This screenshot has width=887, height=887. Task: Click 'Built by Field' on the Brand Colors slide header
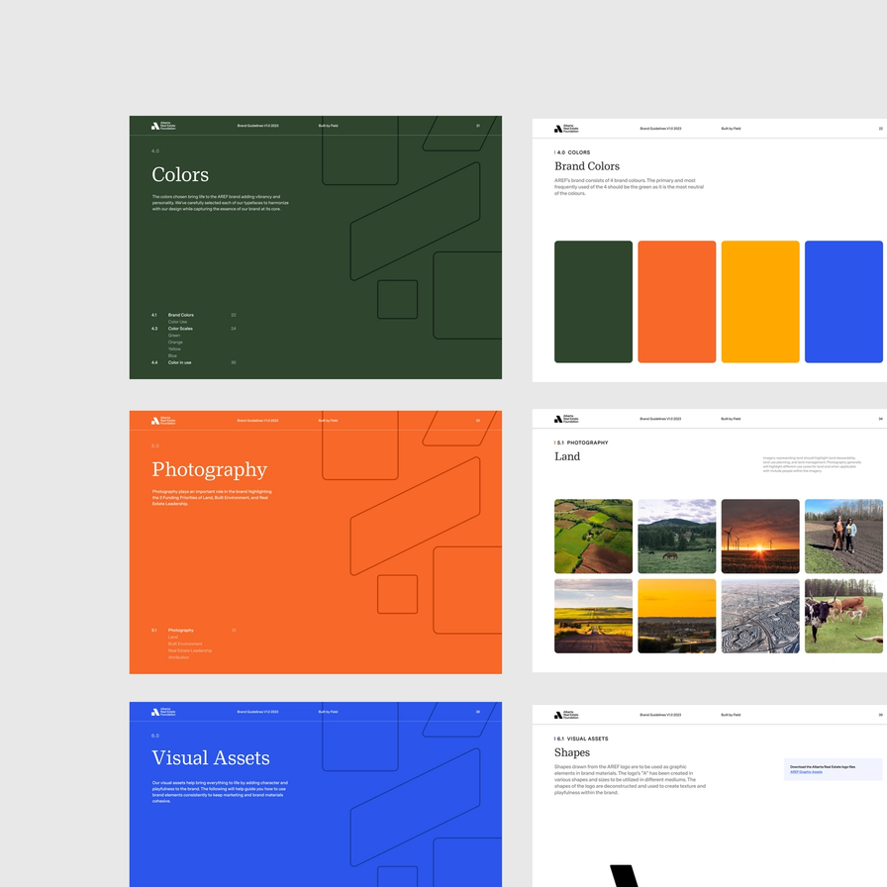731,129
